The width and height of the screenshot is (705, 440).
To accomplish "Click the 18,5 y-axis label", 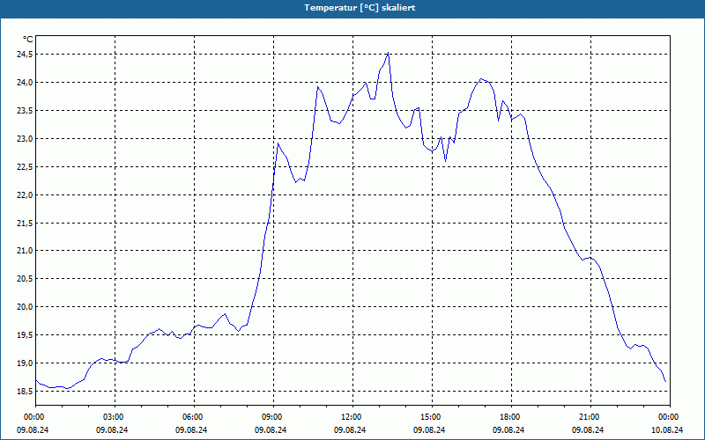I will coord(25,392).
